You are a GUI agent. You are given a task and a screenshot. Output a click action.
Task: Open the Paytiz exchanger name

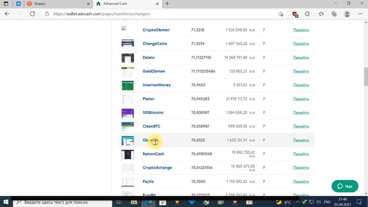[148, 182]
